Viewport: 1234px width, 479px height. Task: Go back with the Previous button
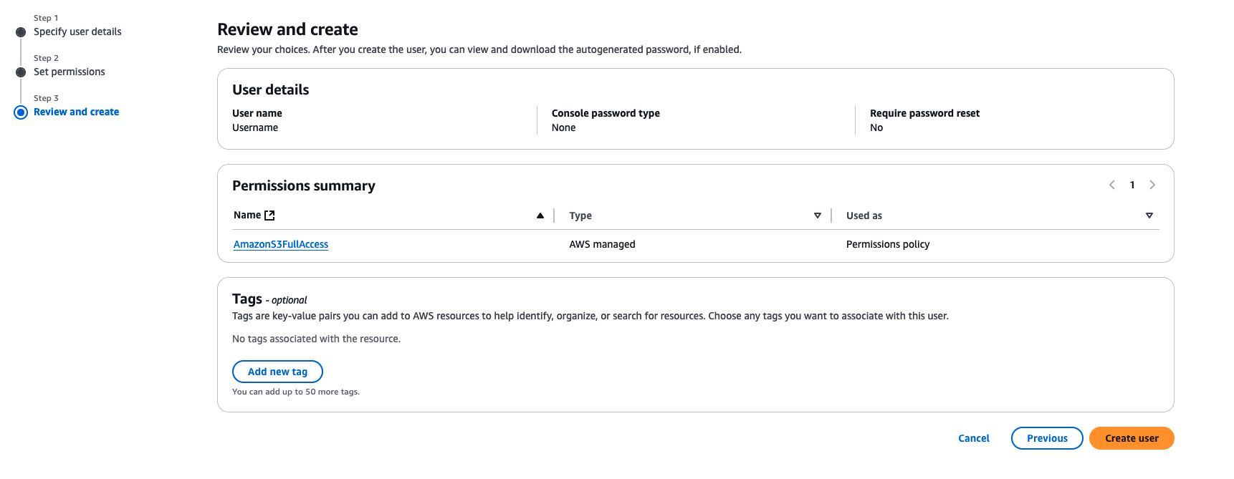pyautogui.click(x=1047, y=438)
